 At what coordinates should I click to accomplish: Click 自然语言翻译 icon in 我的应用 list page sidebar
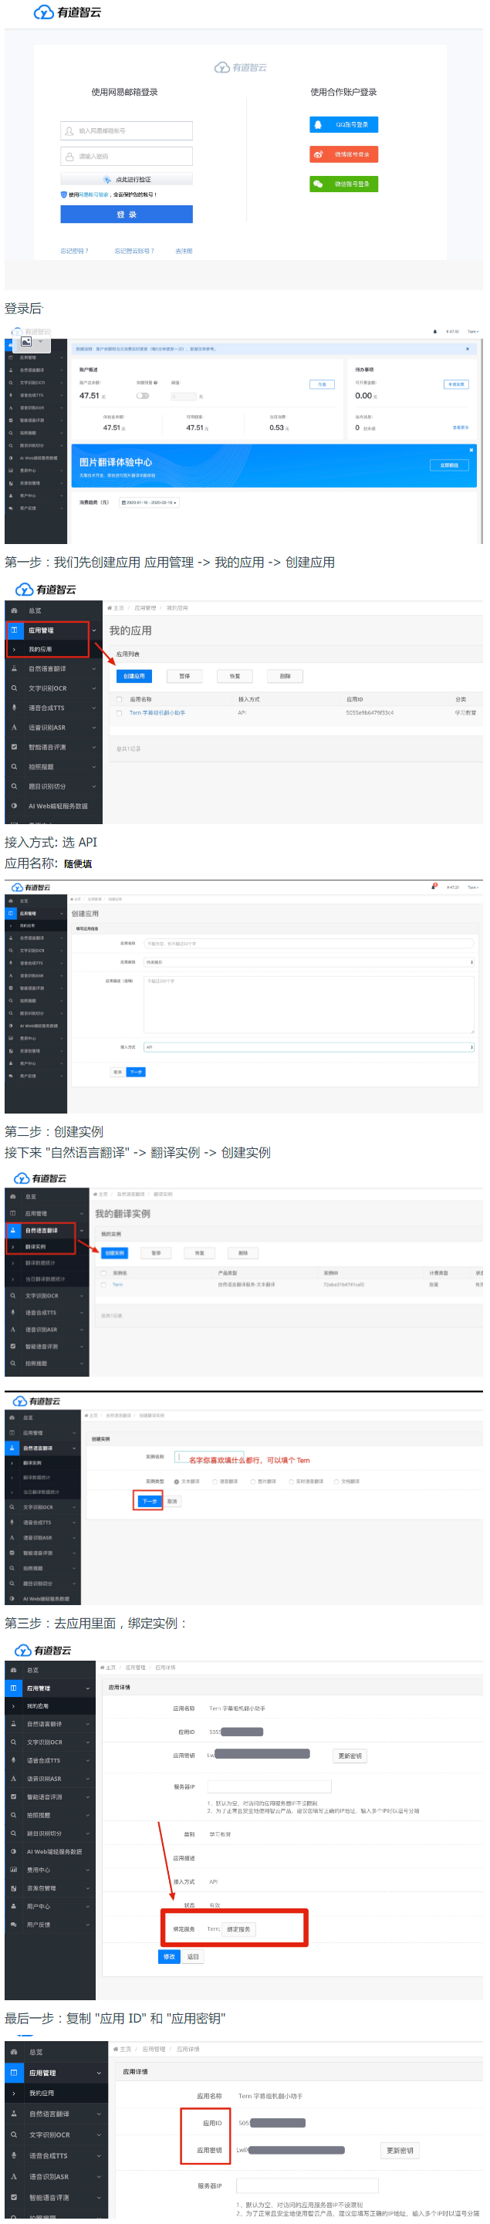(x=14, y=668)
